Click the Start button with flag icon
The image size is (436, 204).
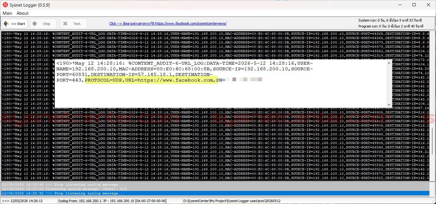15,24
